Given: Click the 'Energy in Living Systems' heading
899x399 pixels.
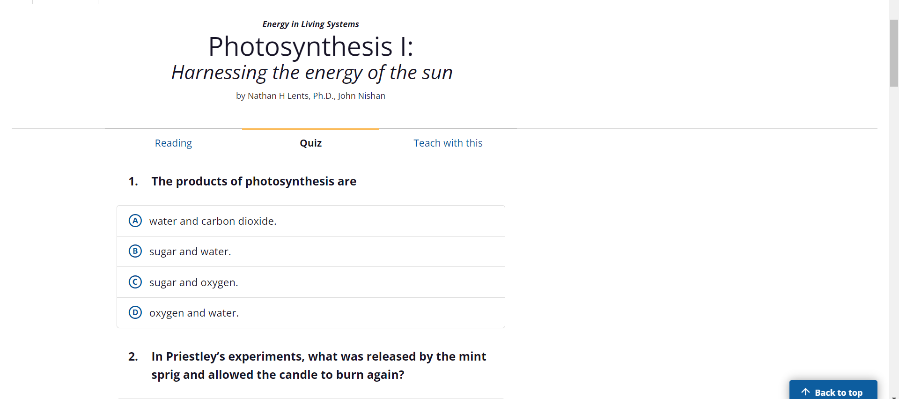Looking at the screenshot, I should click(310, 24).
